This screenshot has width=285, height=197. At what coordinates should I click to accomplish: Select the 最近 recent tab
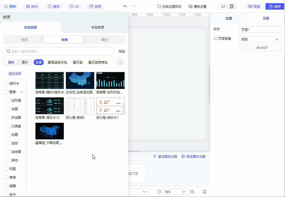click(x=105, y=40)
